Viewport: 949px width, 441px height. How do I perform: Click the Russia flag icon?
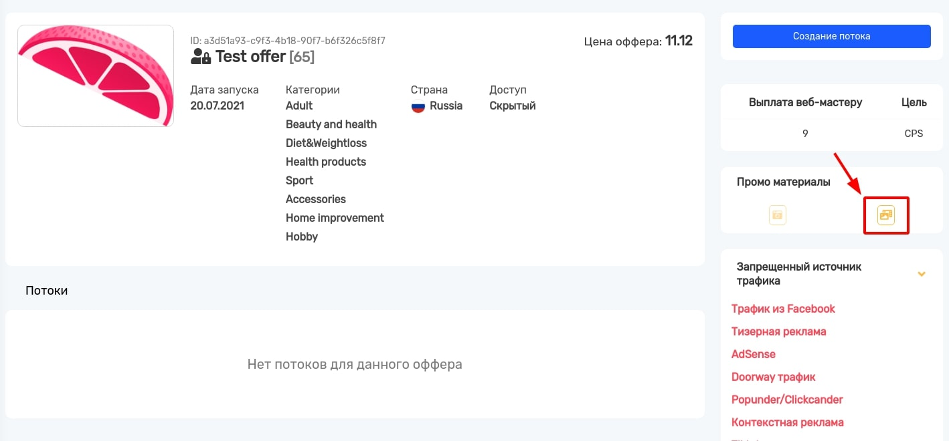pyautogui.click(x=418, y=106)
